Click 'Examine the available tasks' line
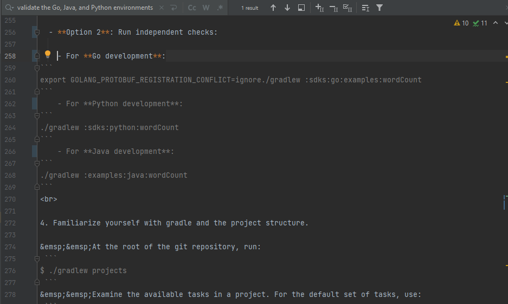This screenshot has width=508, height=304. tap(230, 295)
